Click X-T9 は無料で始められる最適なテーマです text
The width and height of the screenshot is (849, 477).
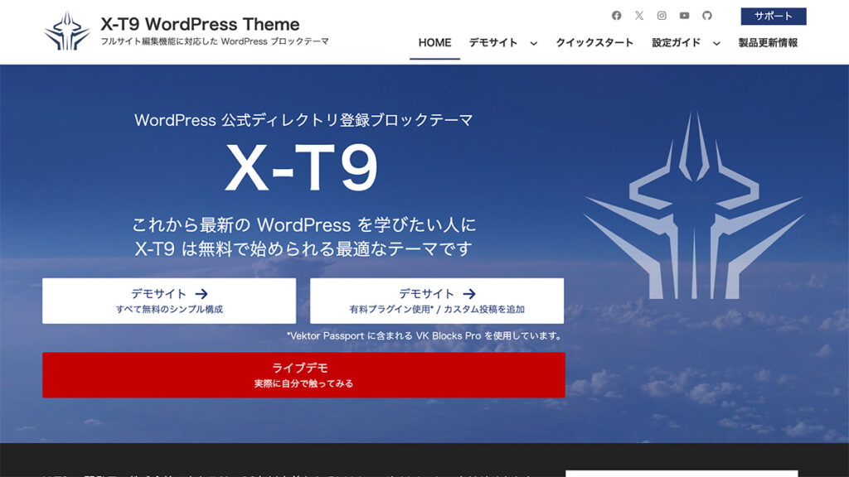coord(303,248)
